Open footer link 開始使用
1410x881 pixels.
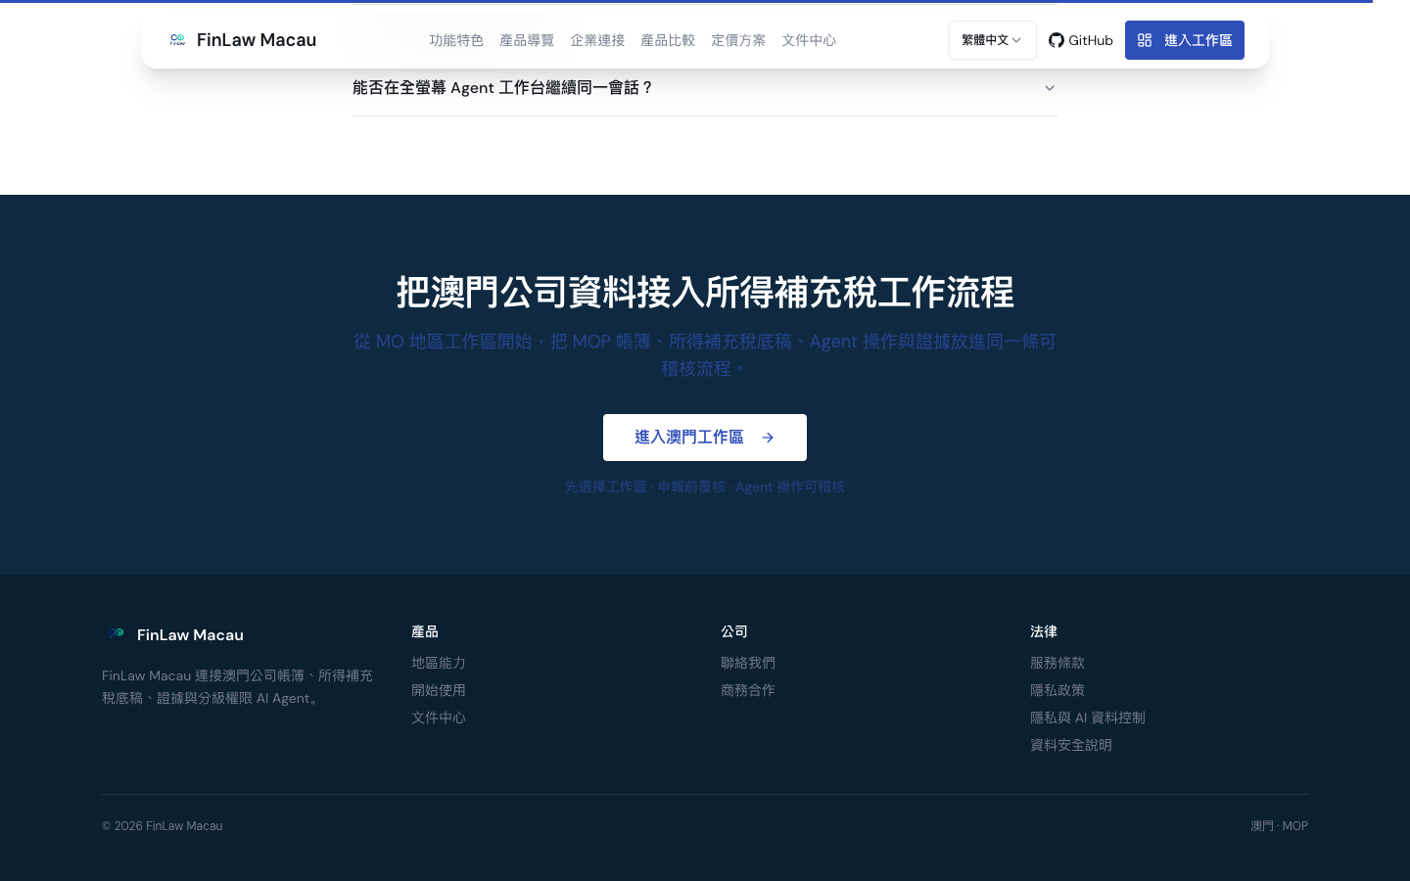click(439, 690)
